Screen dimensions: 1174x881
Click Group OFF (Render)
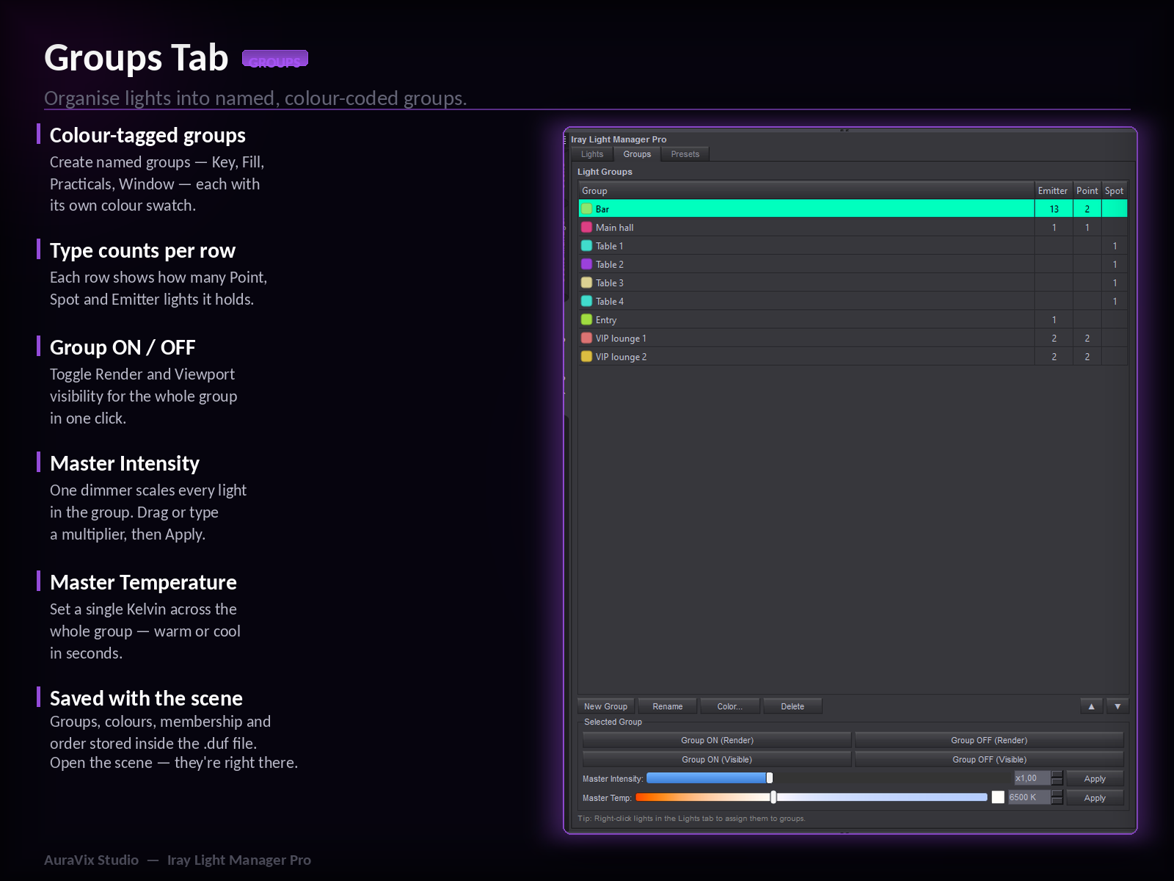coord(989,740)
